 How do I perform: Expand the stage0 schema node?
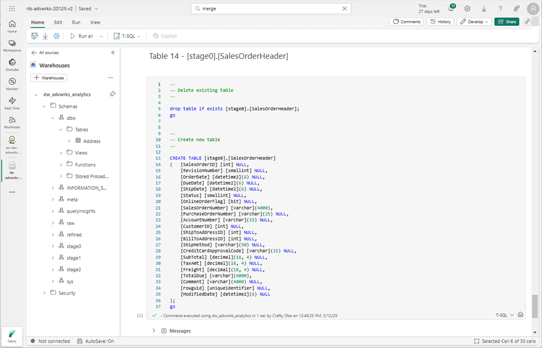[53, 246]
